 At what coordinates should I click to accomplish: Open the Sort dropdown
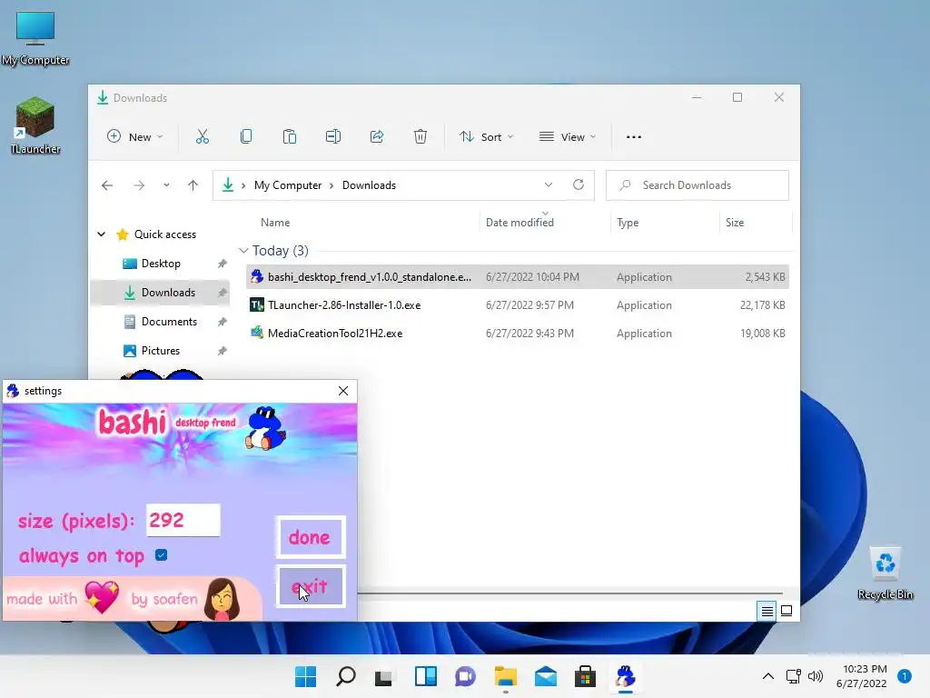[487, 137]
